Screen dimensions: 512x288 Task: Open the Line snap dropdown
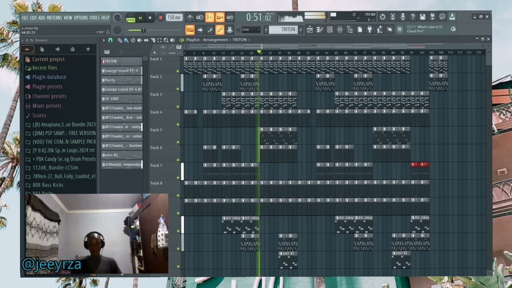pos(251,30)
